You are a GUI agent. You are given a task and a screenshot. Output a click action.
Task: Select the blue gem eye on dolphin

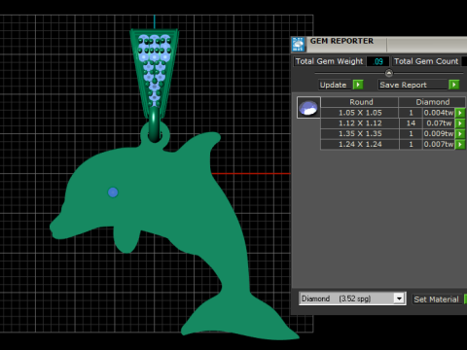[x=113, y=192]
